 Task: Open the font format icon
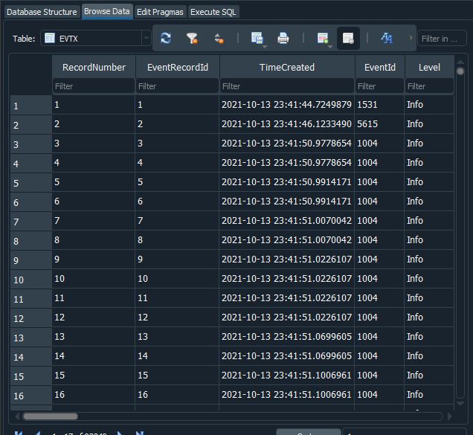tap(387, 39)
